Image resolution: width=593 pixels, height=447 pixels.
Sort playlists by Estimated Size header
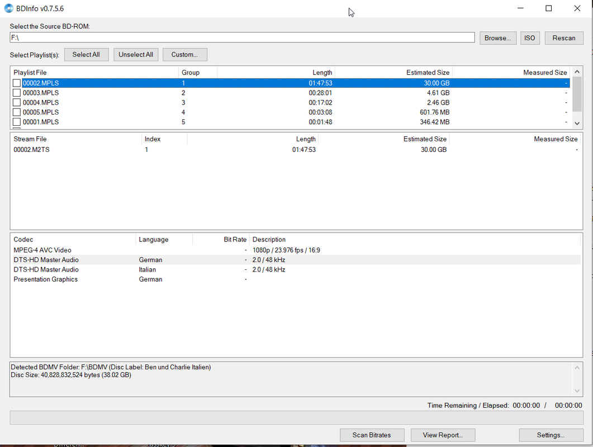(x=393, y=72)
